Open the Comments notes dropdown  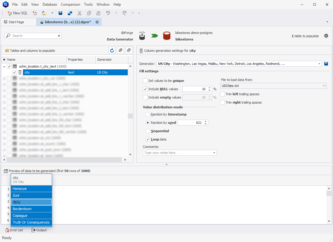coord(214,153)
